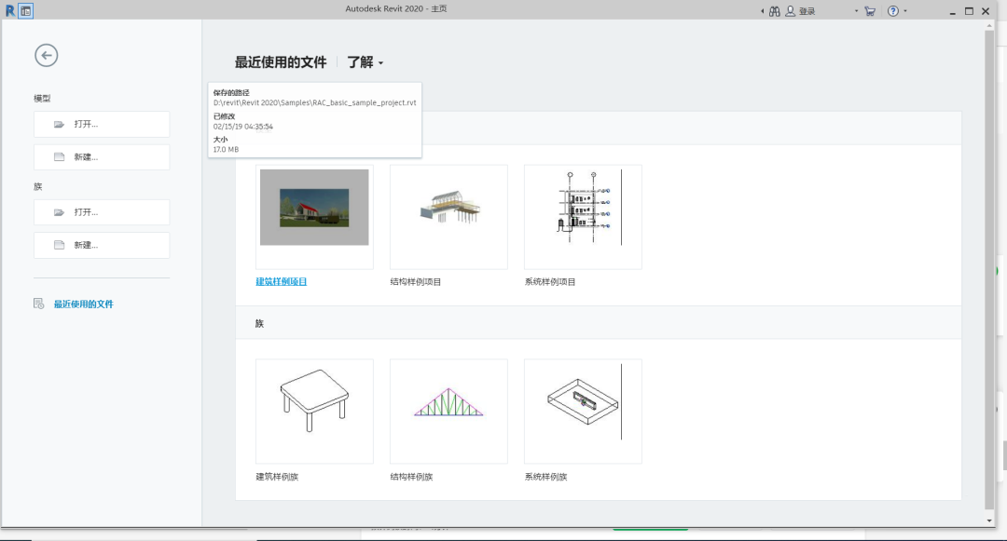
Task: Open the 系统样例项目 thumbnail
Action: pyautogui.click(x=583, y=217)
